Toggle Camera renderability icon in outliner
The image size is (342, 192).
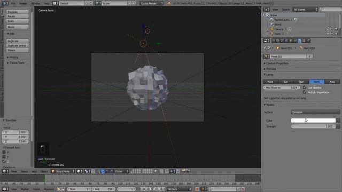tap(336, 29)
